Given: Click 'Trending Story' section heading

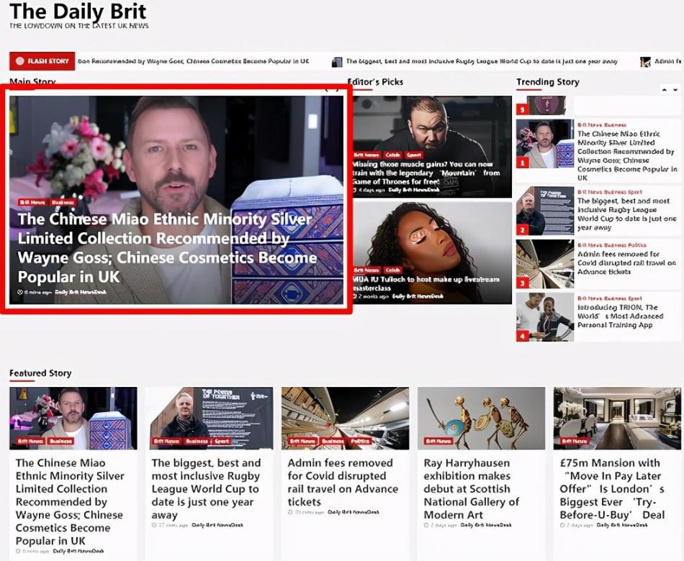Looking at the screenshot, I should (x=548, y=82).
